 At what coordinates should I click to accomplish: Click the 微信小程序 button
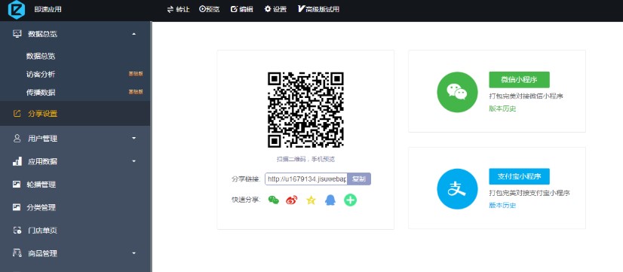tap(519, 79)
